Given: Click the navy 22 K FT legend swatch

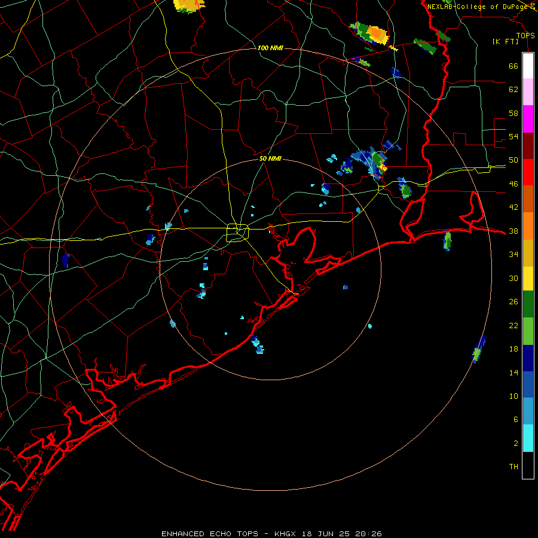Looking at the screenshot, I should pos(528,358).
